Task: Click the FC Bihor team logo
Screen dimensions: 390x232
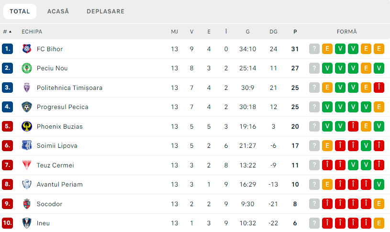Action: click(x=27, y=49)
